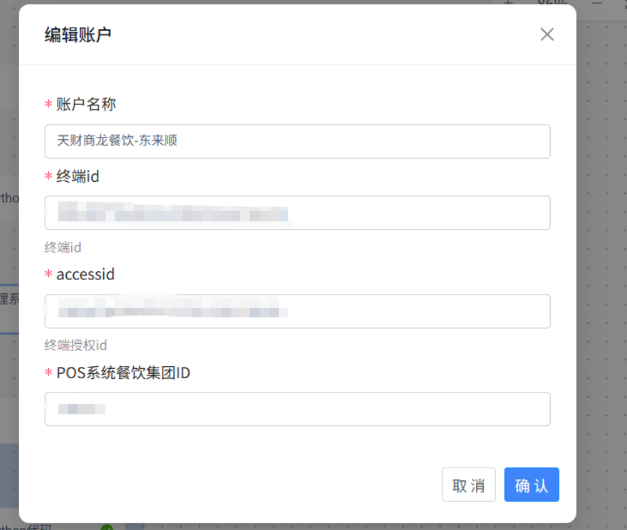627x530 pixels.
Task: Click the zoom in plus icon
Action: (x=508, y=2)
